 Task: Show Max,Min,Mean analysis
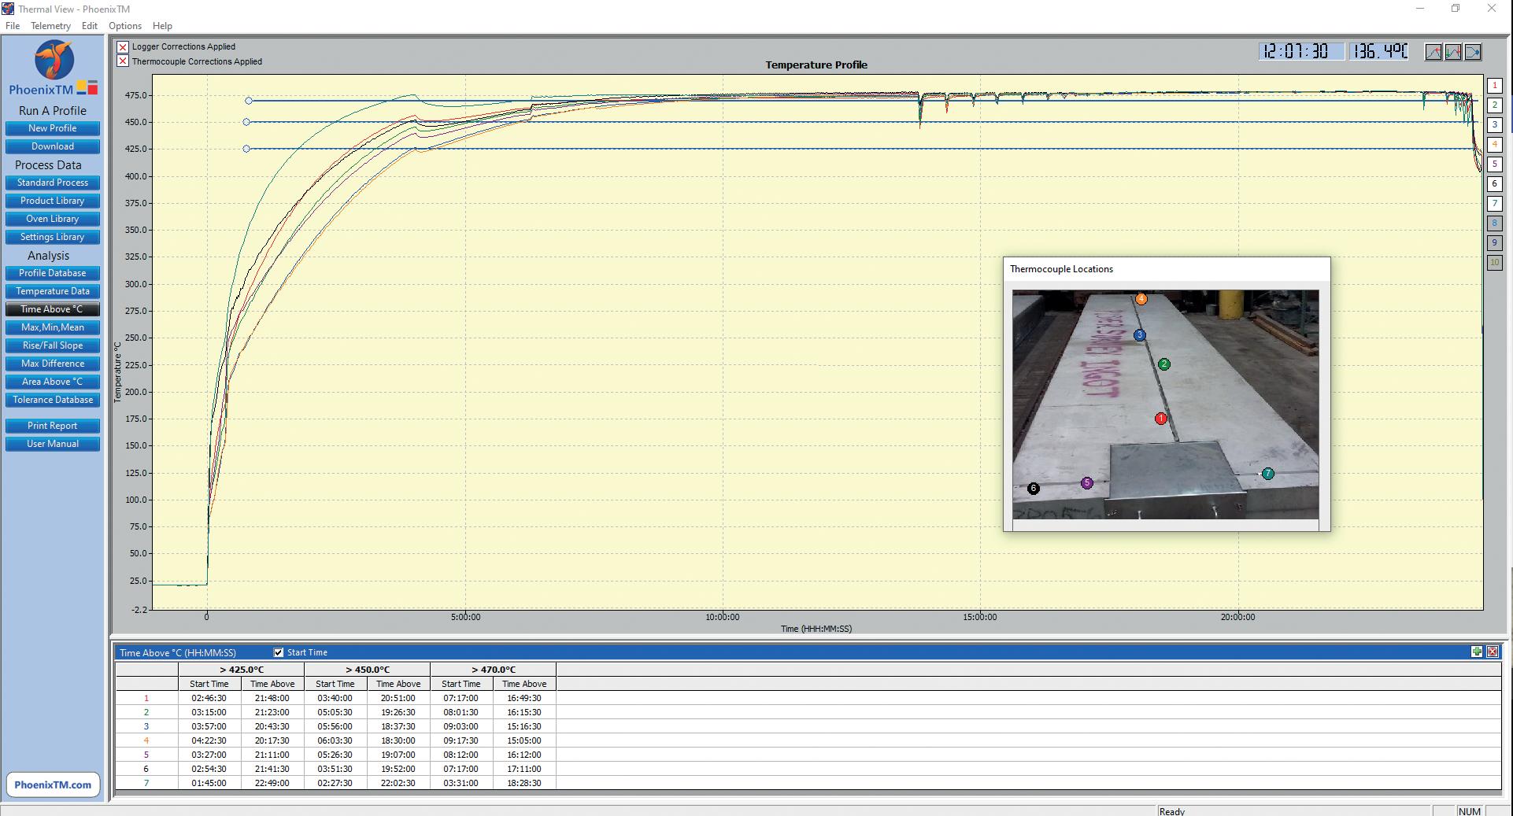[x=53, y=327]
